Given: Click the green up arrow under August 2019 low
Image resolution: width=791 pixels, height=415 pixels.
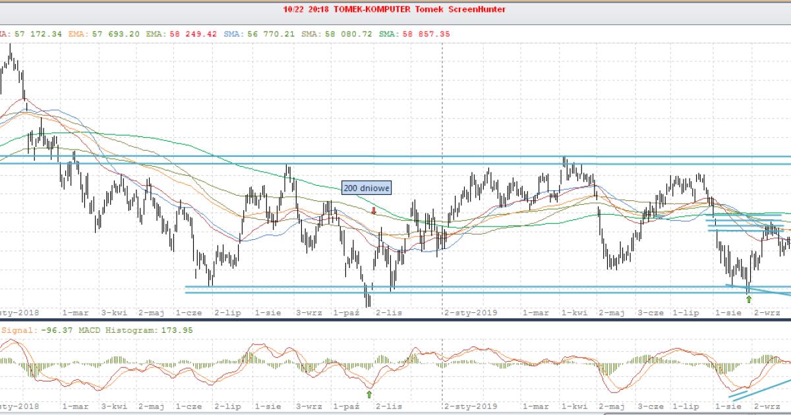Looking at the screenshot, I should coord(748,299).
